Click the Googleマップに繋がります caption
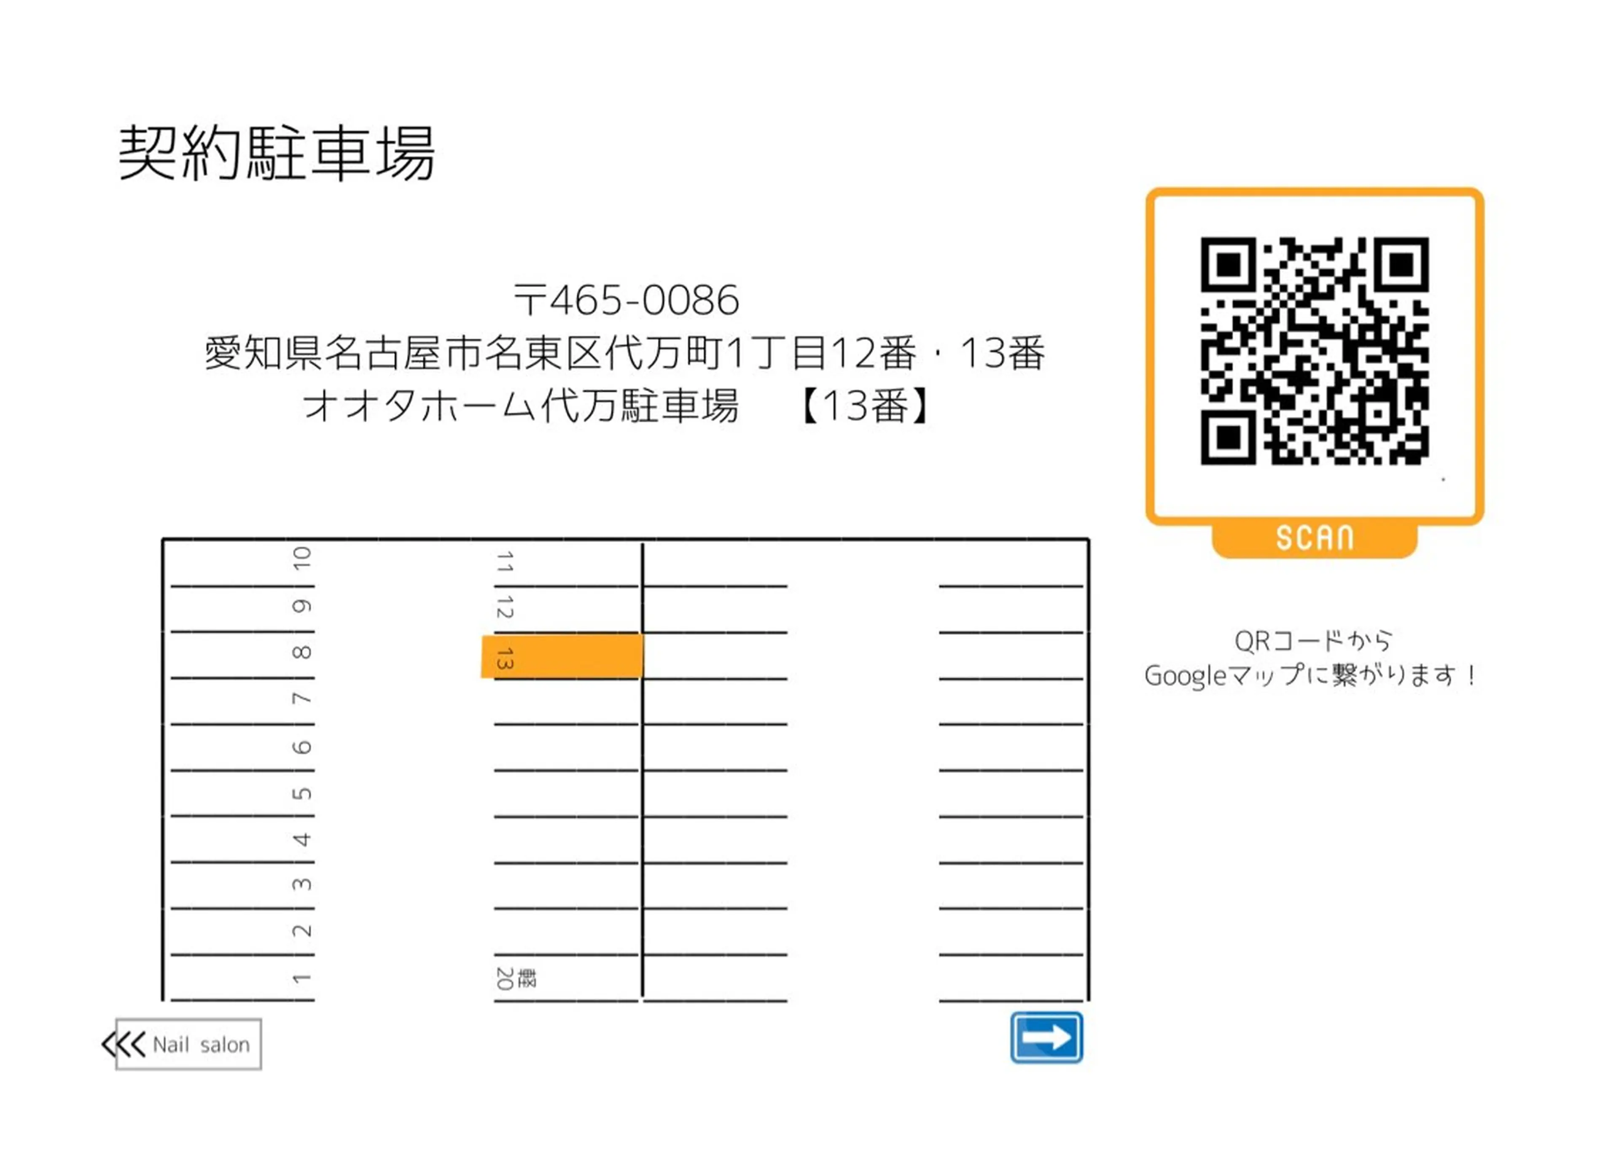 1310,676
